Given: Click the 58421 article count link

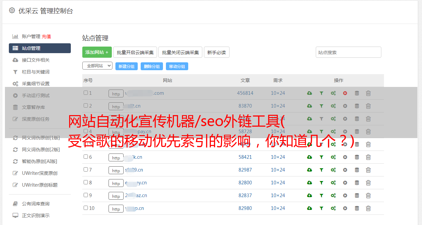Looking at the screenshot, I should [245, 157].
